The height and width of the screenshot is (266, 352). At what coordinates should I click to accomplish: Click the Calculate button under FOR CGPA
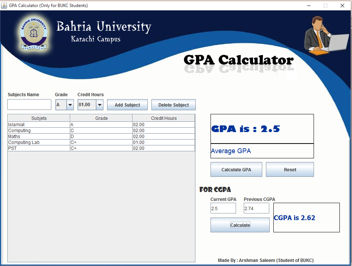coord(240,225)
